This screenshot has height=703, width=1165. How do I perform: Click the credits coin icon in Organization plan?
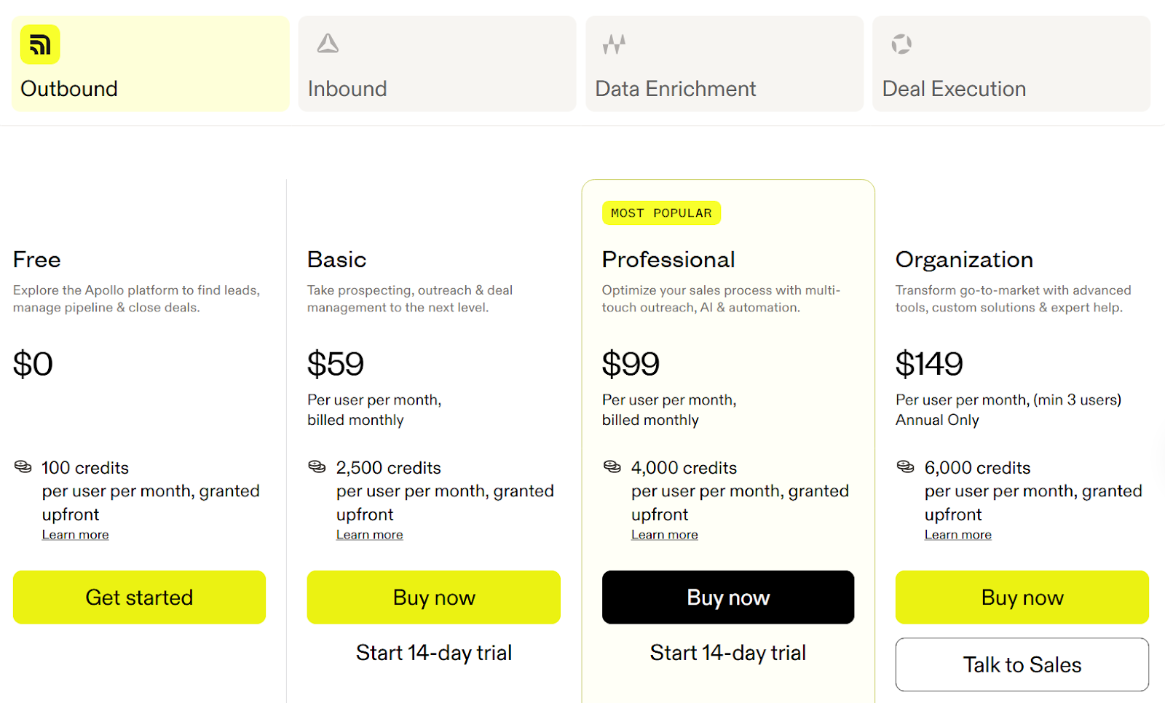click(904, 467)
